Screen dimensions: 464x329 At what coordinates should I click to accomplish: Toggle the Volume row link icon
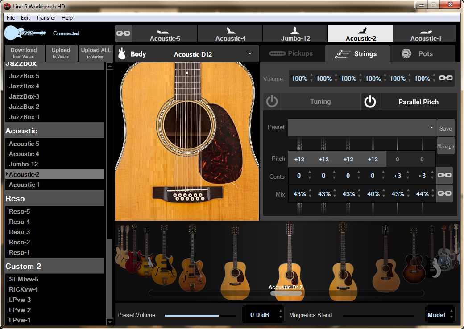[x=446, y=78]
